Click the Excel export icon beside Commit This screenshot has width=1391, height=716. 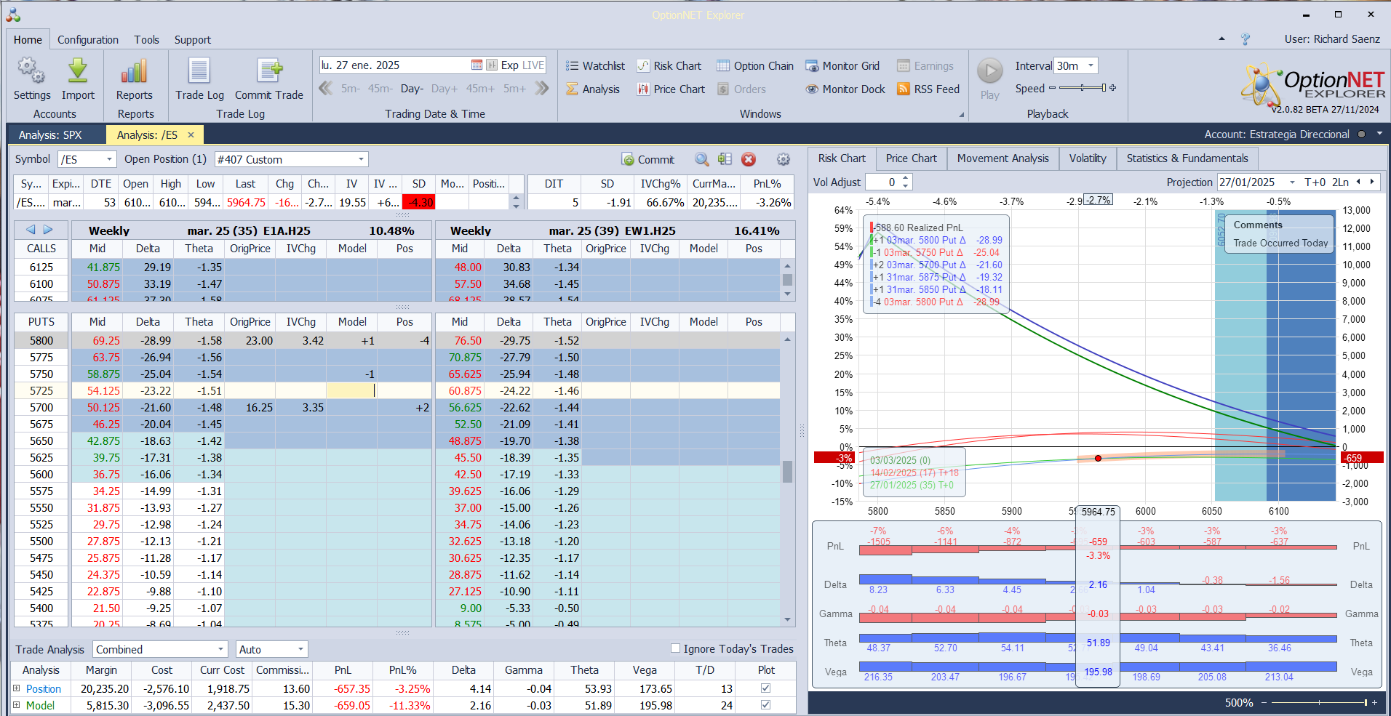pyautogui.click(x=725, y=160)
